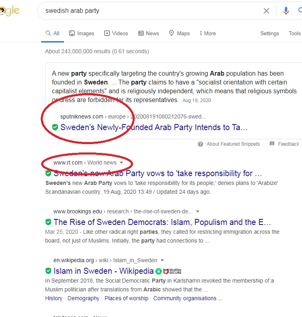
Task: Click green shield beside Sputnik result title
Action: (x=55, y=127)
